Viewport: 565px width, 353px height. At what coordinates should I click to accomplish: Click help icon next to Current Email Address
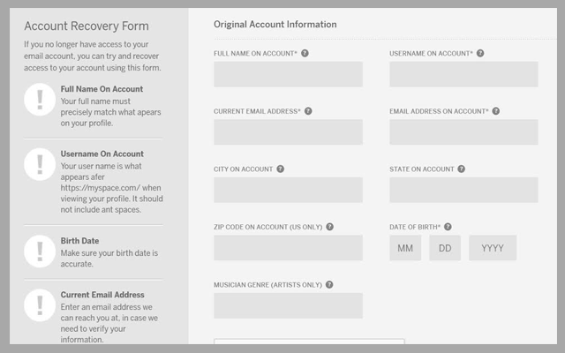308,111
